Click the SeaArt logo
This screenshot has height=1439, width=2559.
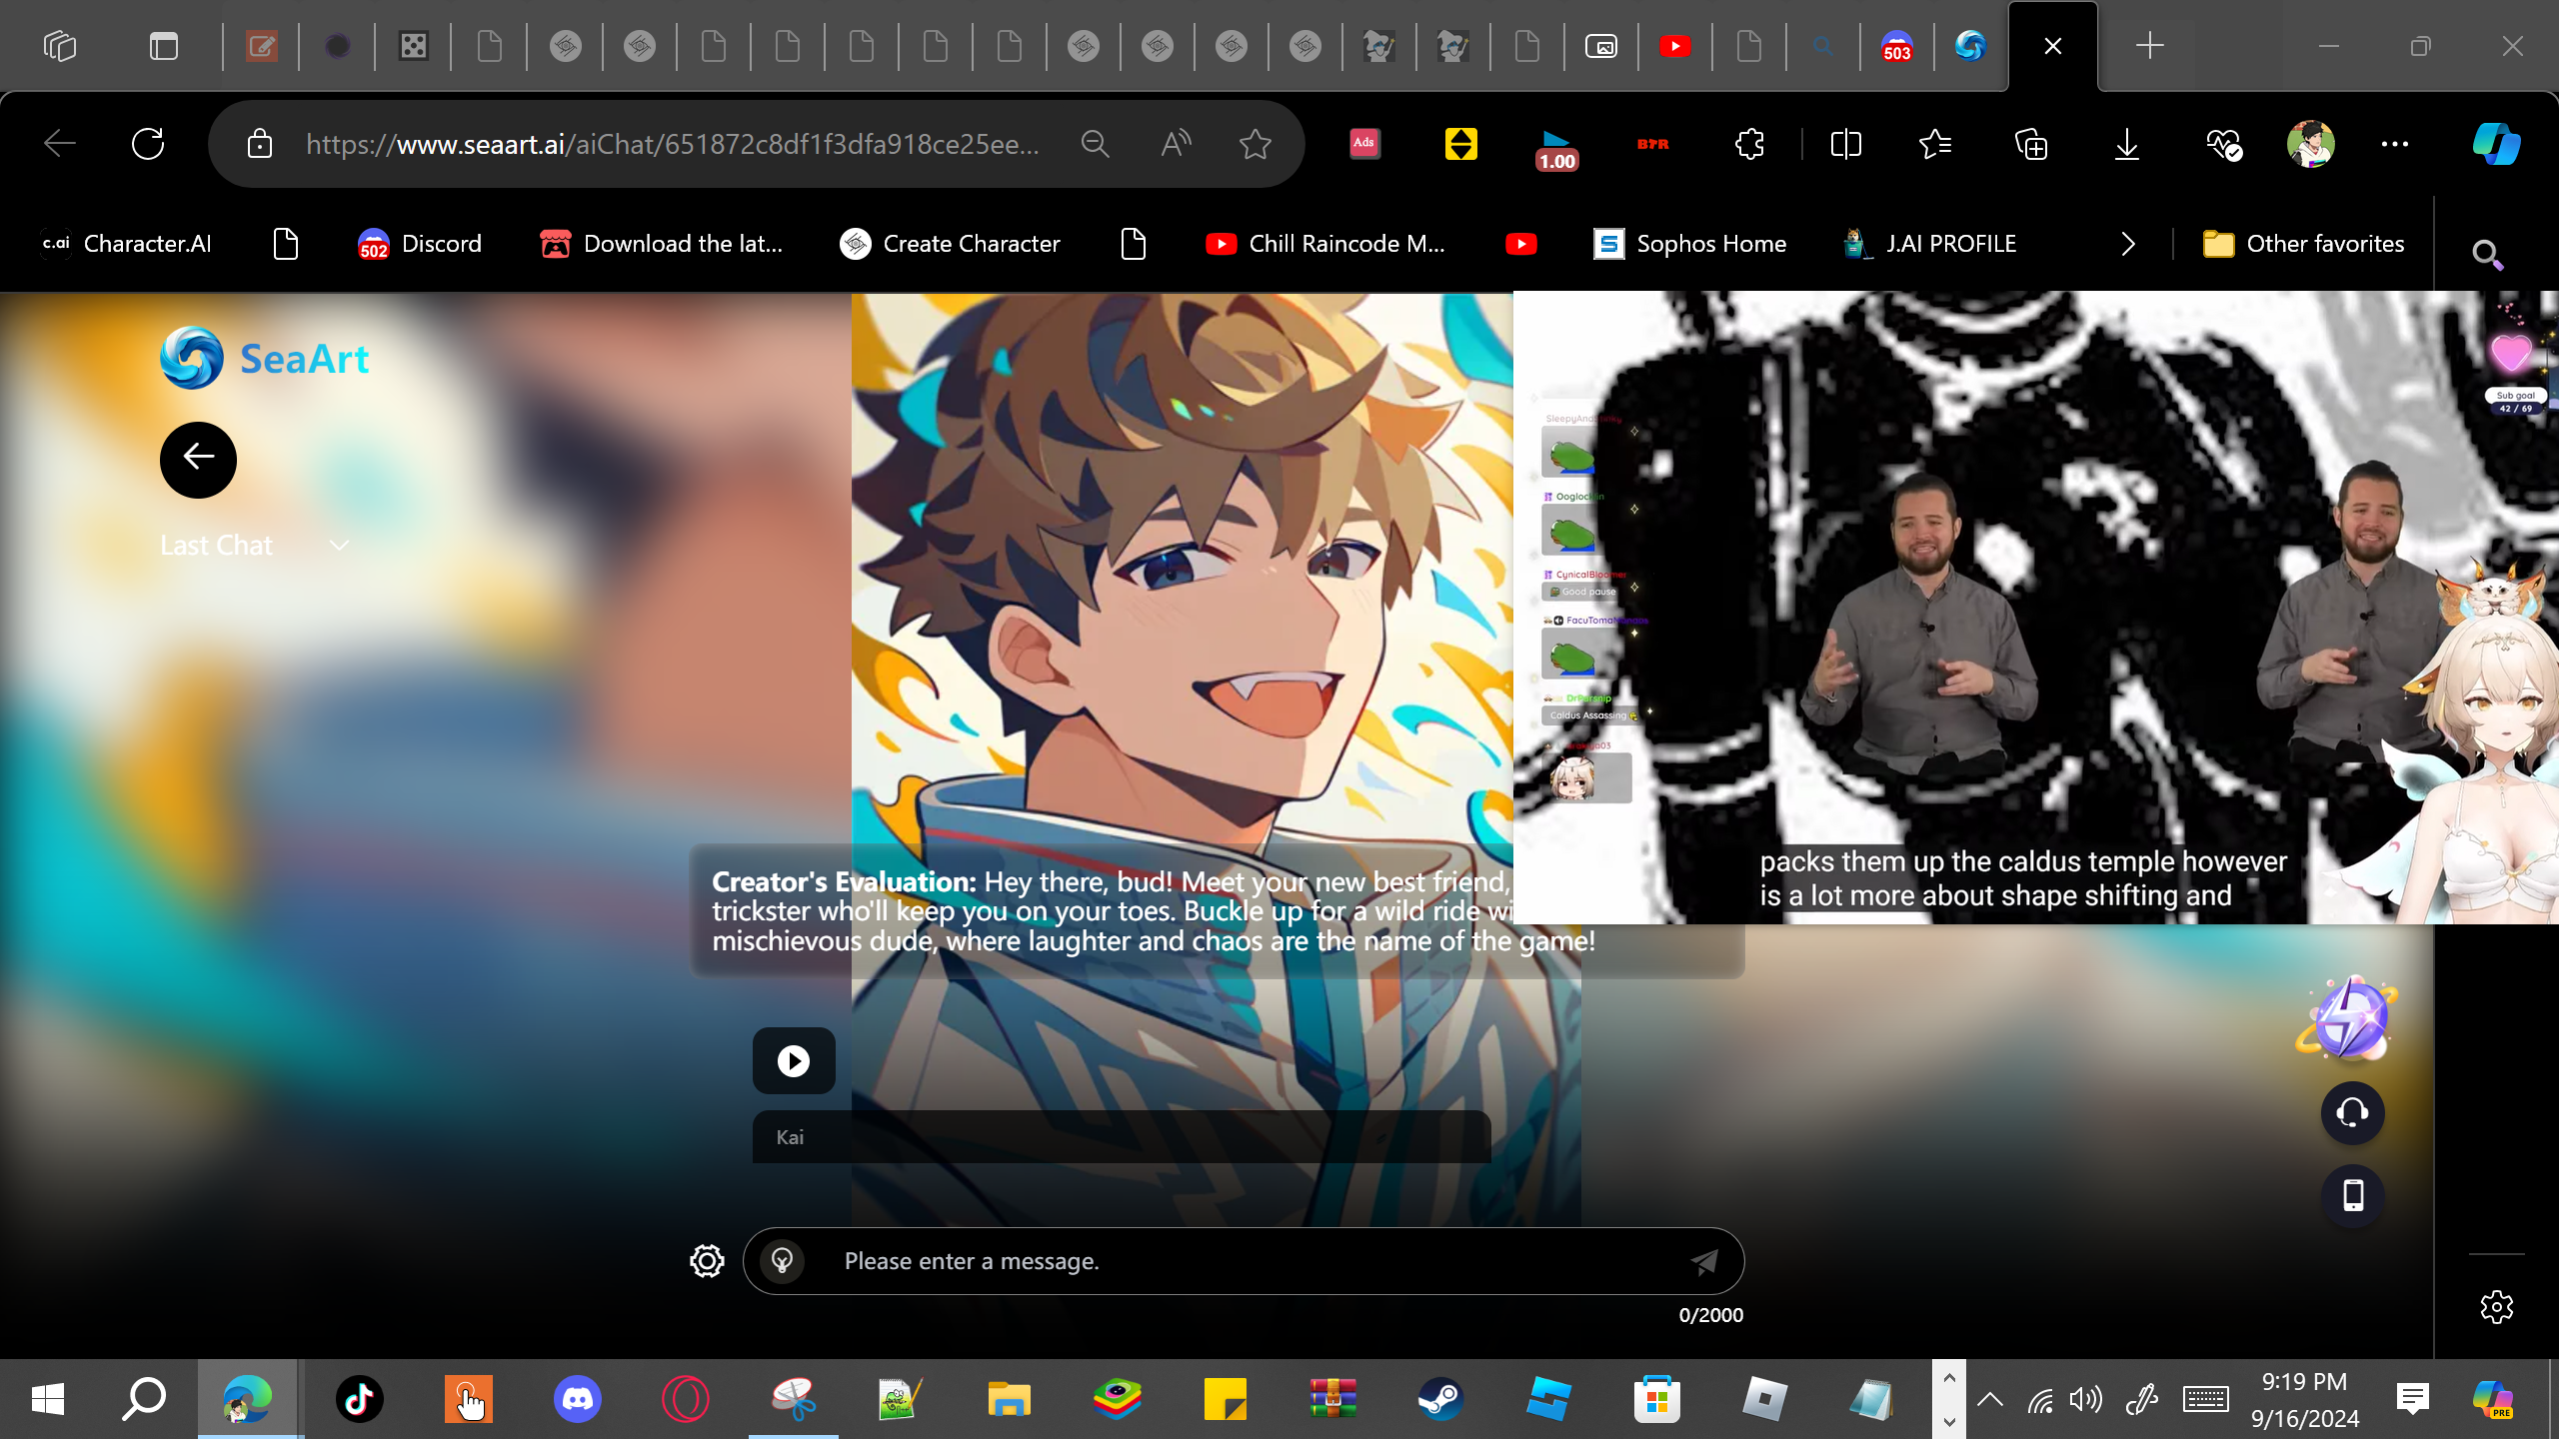click(265, 358)
